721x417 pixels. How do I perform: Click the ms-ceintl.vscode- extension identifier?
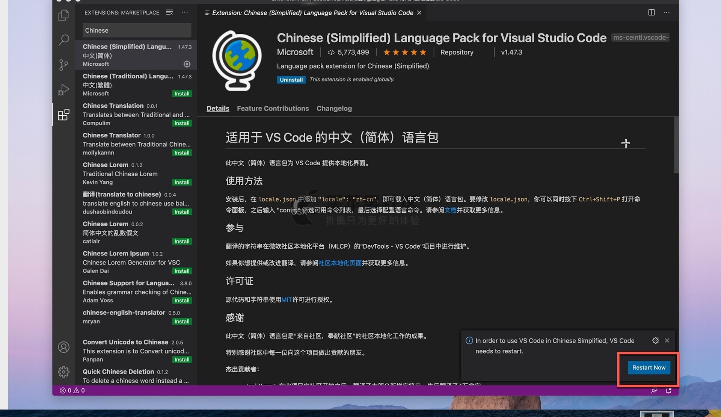(641, 38)
